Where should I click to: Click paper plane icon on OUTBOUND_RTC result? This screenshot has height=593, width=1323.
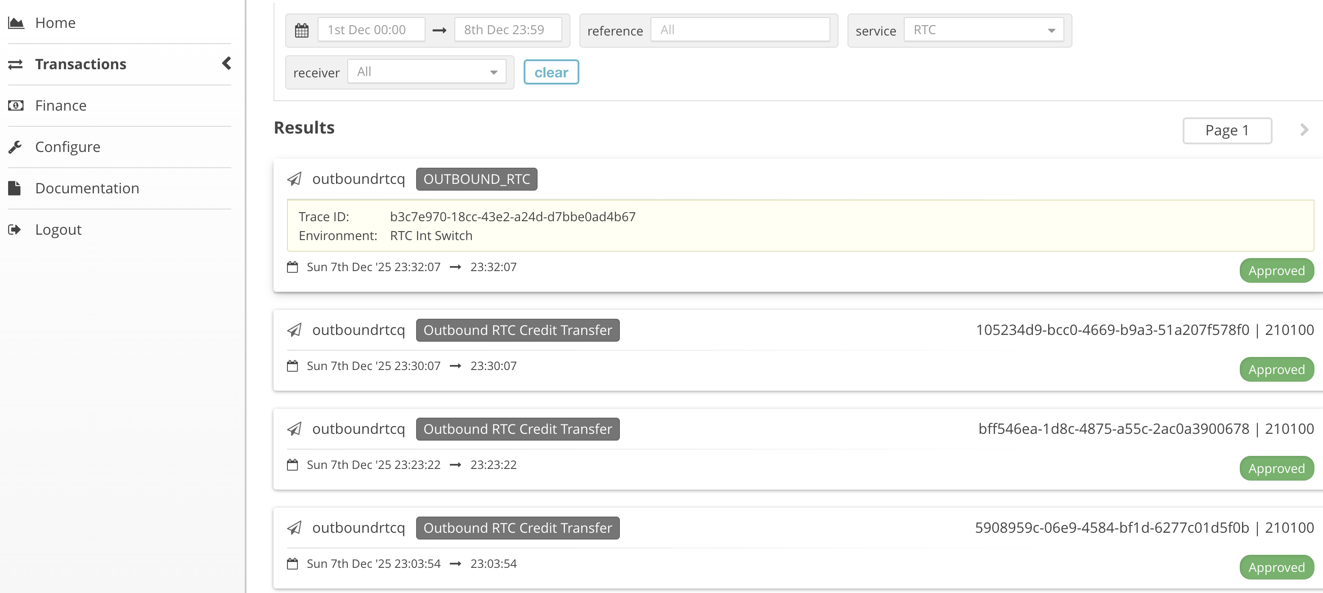click(294, 179)
